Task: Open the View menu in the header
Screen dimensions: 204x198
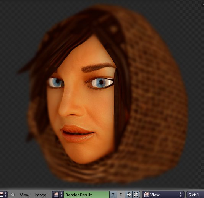Action: pos(24,195)
